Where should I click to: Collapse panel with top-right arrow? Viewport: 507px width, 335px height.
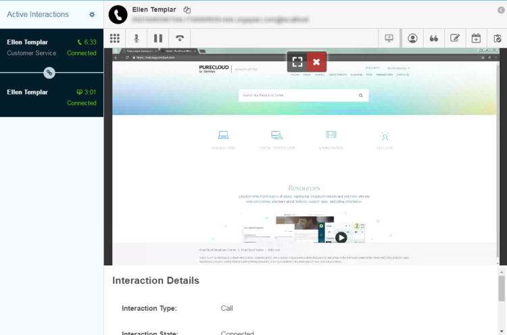501,10
